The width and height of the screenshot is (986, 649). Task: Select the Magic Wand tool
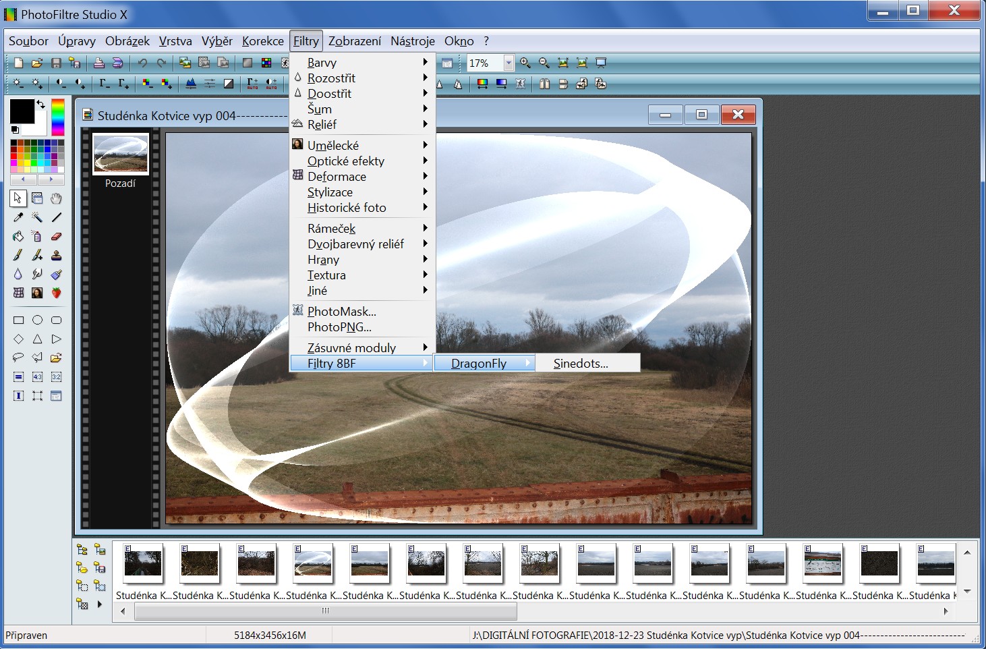pyautogui.click(x=37, y=217)
